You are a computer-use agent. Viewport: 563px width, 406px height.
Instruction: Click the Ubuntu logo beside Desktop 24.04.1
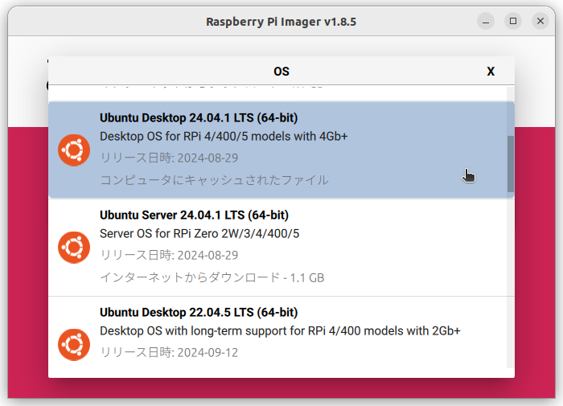pyautogui.click(x=74, y=150)
